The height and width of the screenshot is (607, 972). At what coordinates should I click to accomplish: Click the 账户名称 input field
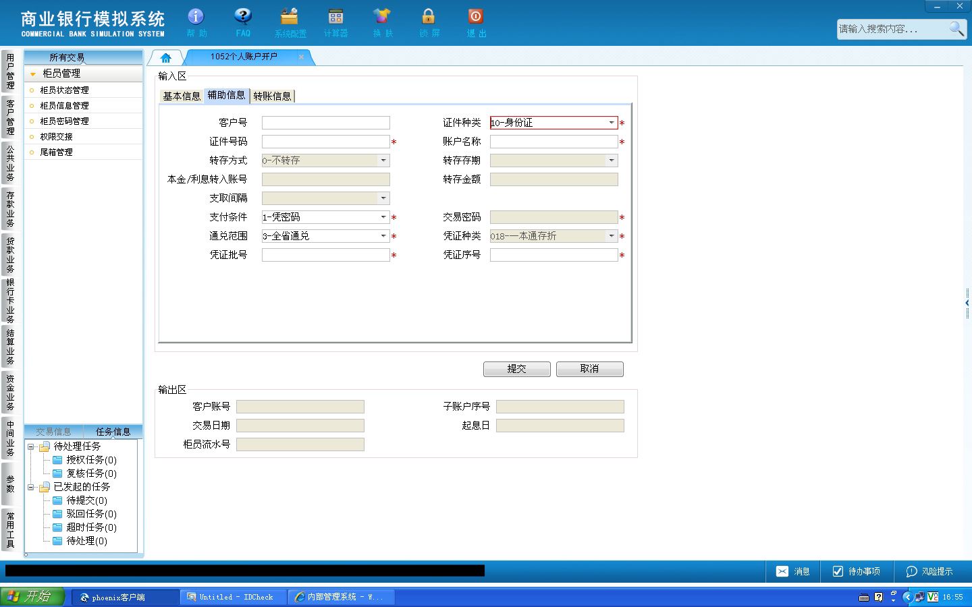[553, 142]
